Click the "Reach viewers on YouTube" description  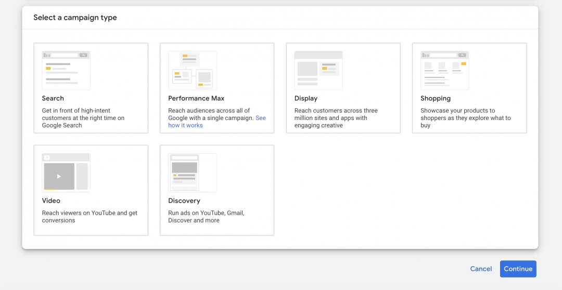tap(90, 216)
